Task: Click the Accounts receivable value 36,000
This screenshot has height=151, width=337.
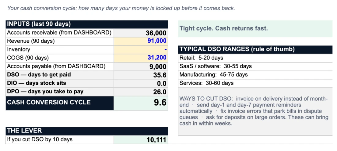Action: click(141, 33)
